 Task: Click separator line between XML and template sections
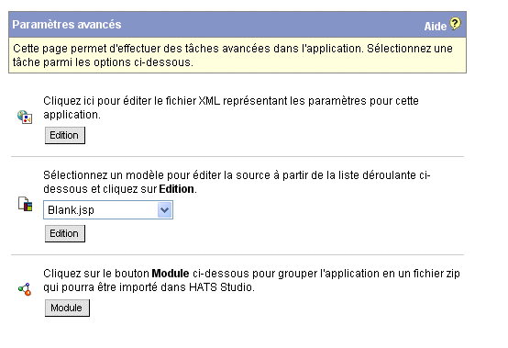237,157
